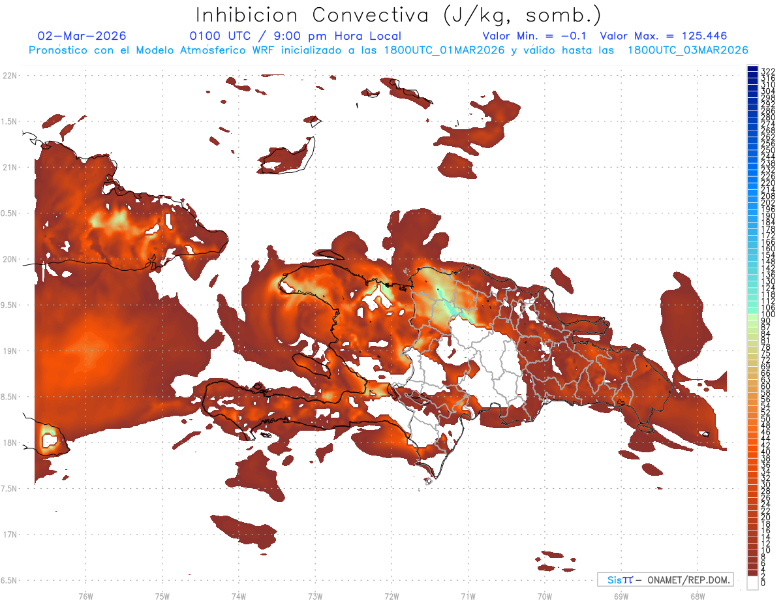
Task: Click the '70W' longitude label
Action: click(x=545, y=596)
